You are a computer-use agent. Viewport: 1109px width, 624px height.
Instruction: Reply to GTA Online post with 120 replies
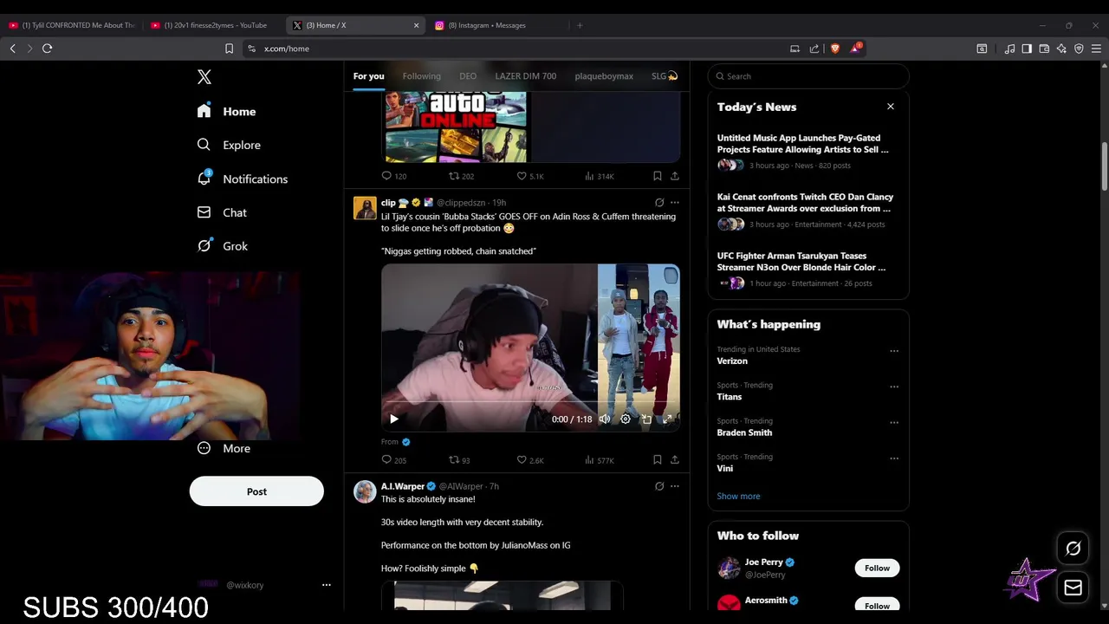click(394, 176)
